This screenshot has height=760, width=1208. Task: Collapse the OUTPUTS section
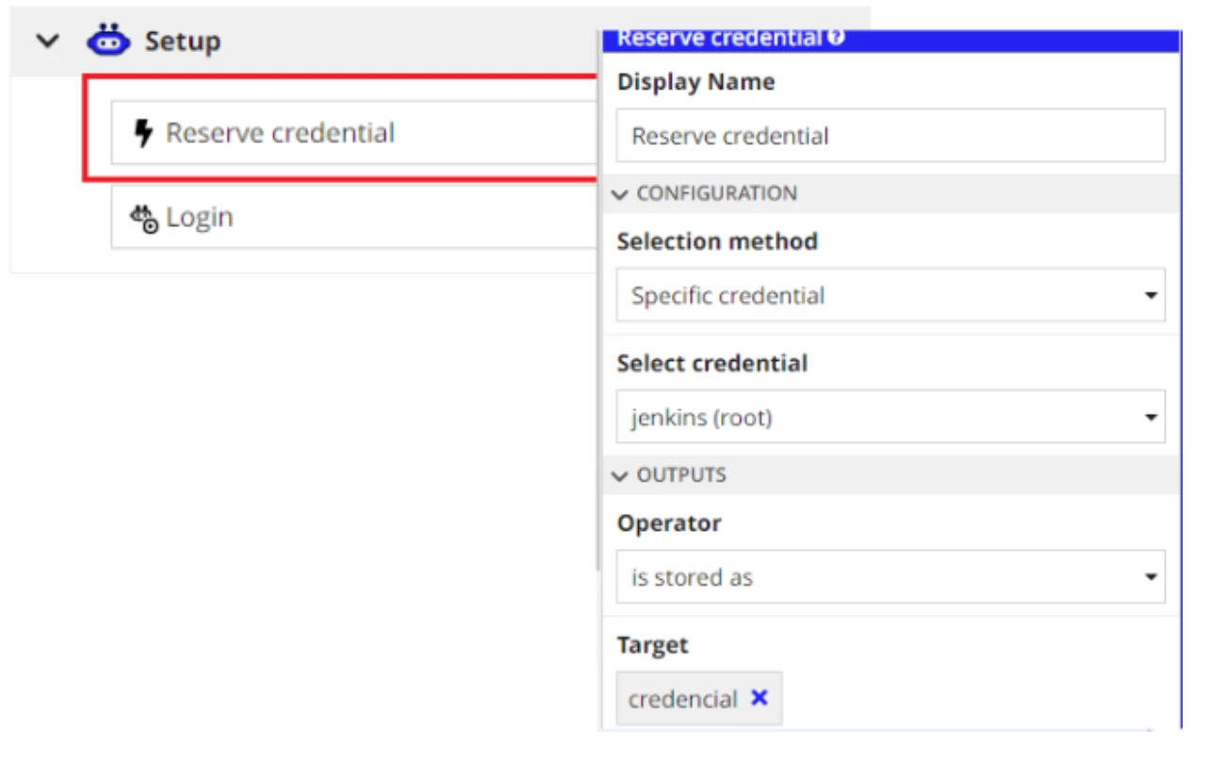[619, 476]
